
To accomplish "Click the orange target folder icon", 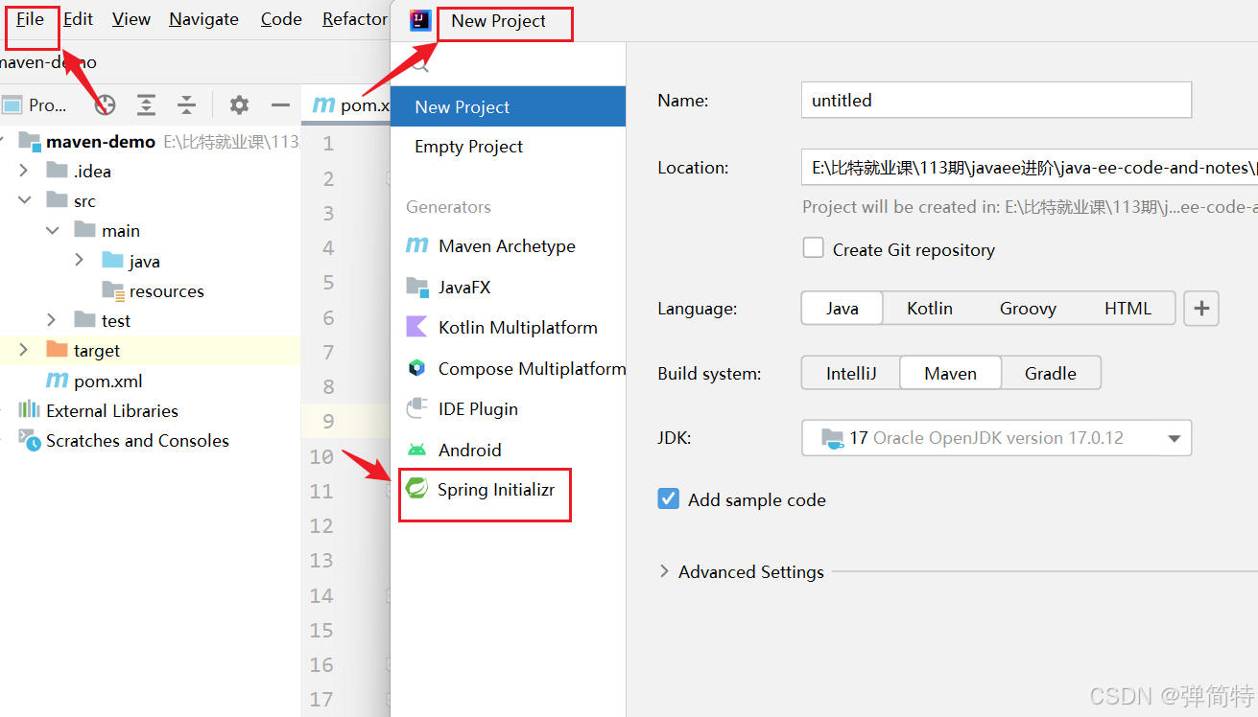I will pyautogui.click(x=57, y=350).
